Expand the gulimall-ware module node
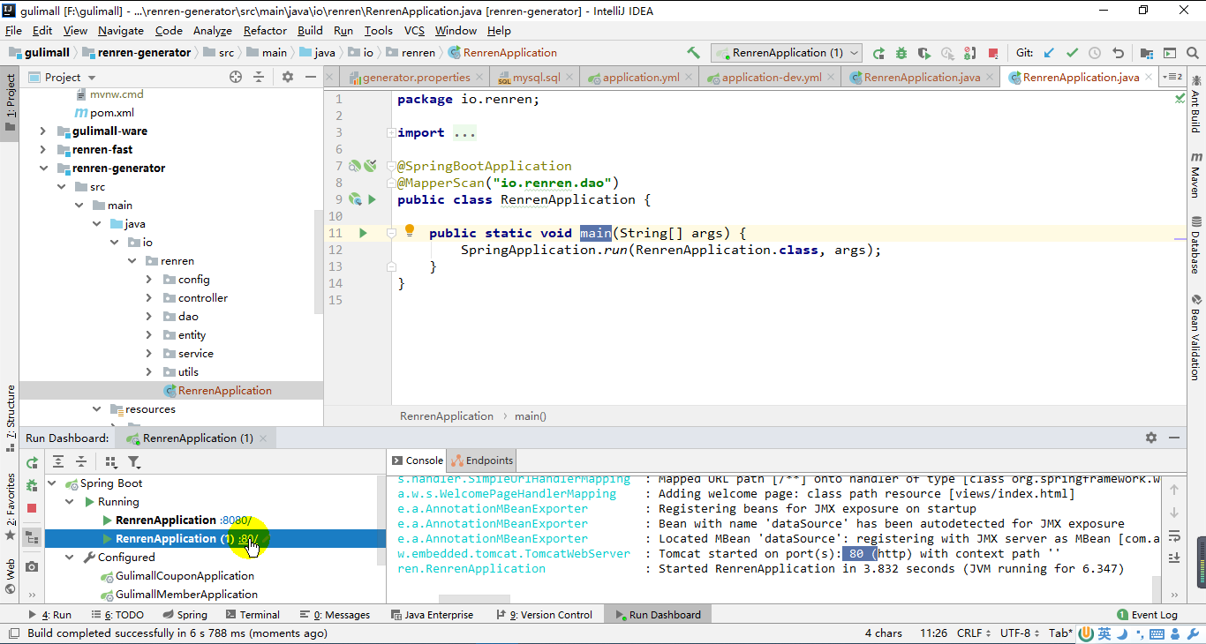 coord(42,131)
